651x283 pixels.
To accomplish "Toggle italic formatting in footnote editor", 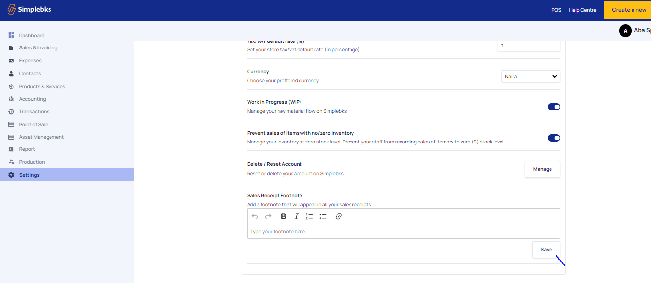I will pyautogui.click(x=297, y=216).
